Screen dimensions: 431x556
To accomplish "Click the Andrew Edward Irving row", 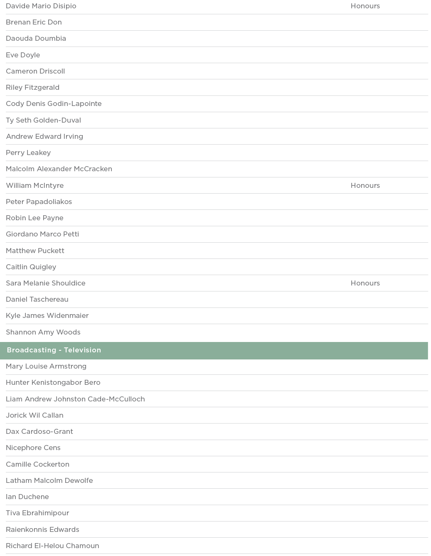I will point(44,137).
